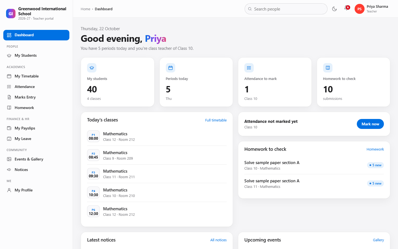Viewport: 398px width, 249px height.
Task: Open the Class 11 sample paper homework
Action: [x=314, y=183]
